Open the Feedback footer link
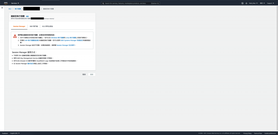 click(x=5, y=133)
